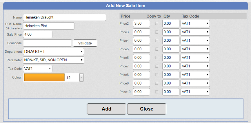Tick the Copy to checkbox for Price8

[x=157, y=75]
